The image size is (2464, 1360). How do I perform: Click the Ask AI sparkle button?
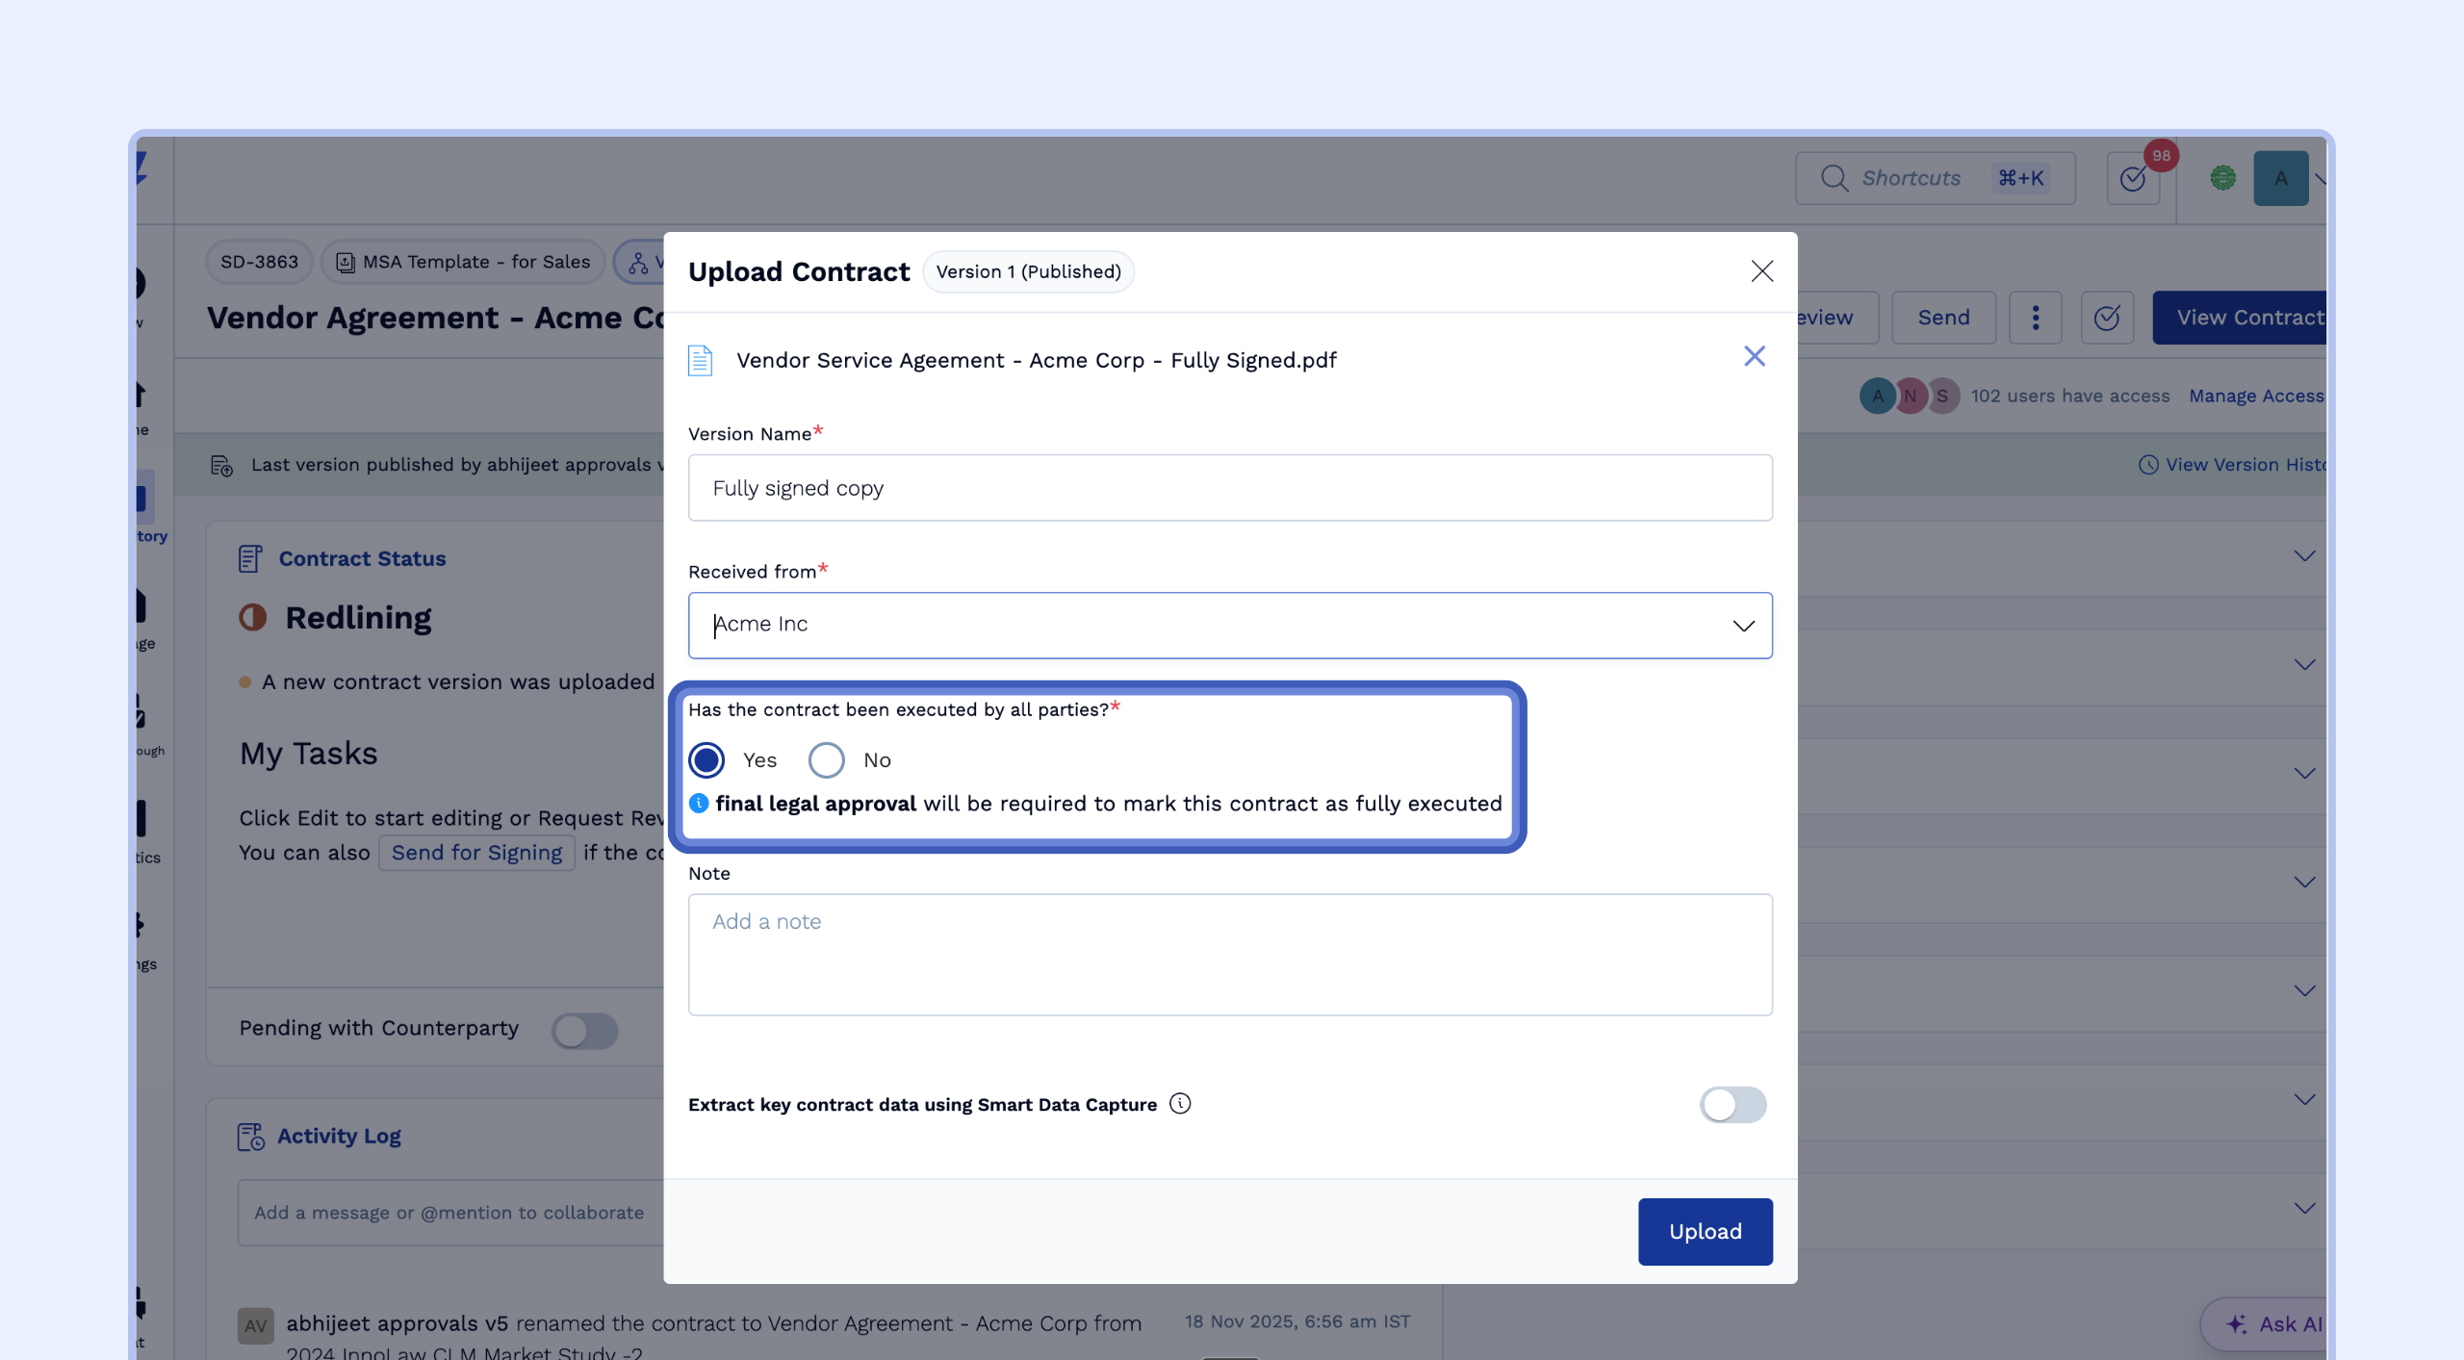pos(2271,1323)
